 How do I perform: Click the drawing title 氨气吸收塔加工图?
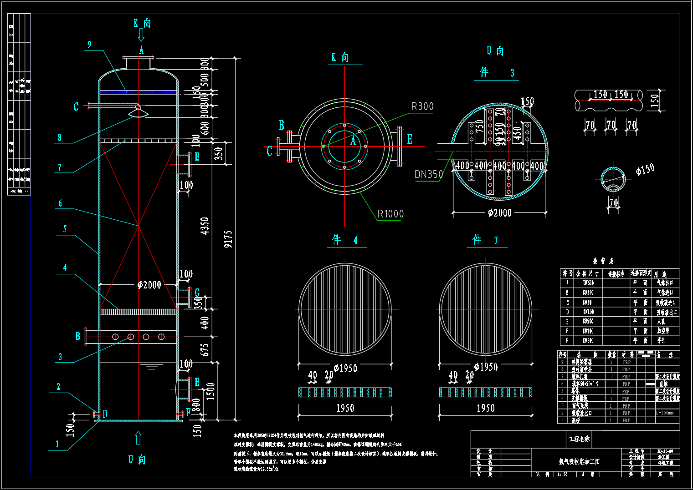click(579, 462)
